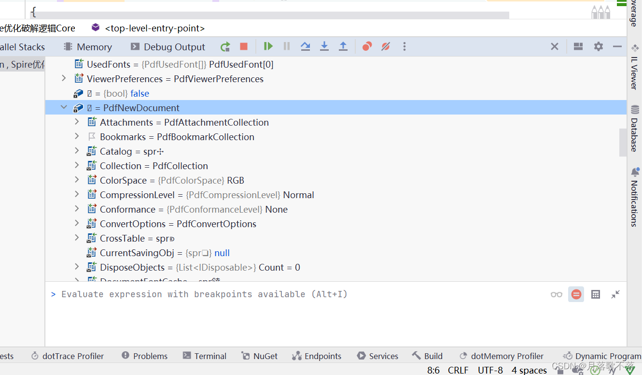642x375 pixels.
Task: Collapse the PdfNewDocument node
Action: 64,107
